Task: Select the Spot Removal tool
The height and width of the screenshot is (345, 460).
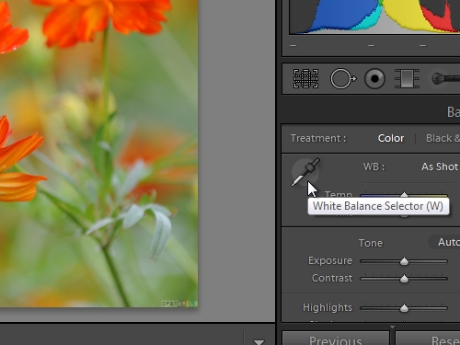Action: [x=343, y=79]
